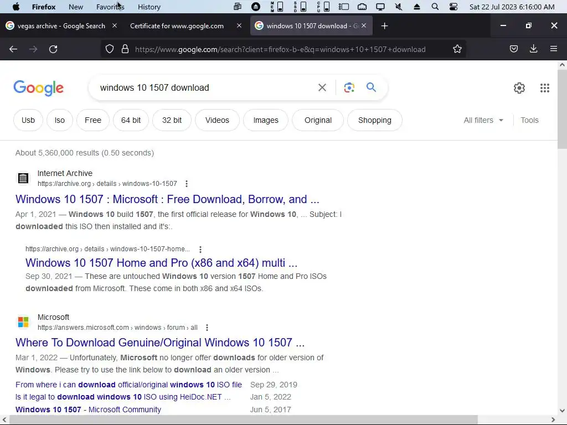567x425 pixels.
Task: Open the downloads panel
Action: [x=533, y=49]
